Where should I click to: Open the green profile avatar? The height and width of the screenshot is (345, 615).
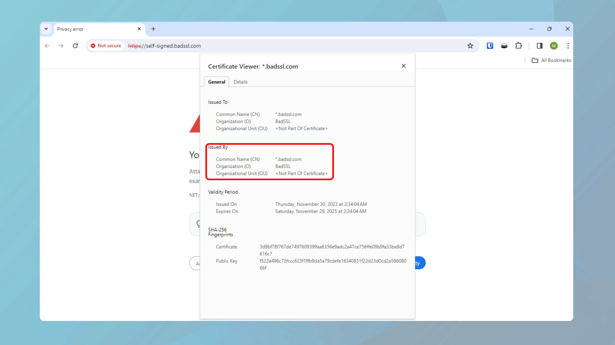tap(554, 46)
